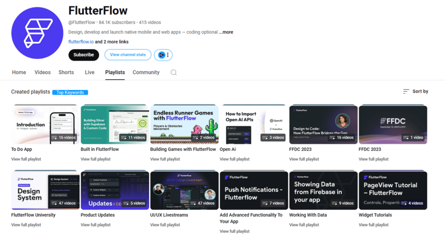
Task: View full playlist under Add Advanced Functionality
Action: pos(235,232)
